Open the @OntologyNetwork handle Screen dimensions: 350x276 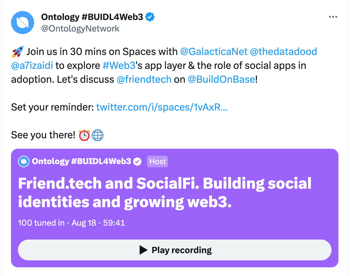80,28
